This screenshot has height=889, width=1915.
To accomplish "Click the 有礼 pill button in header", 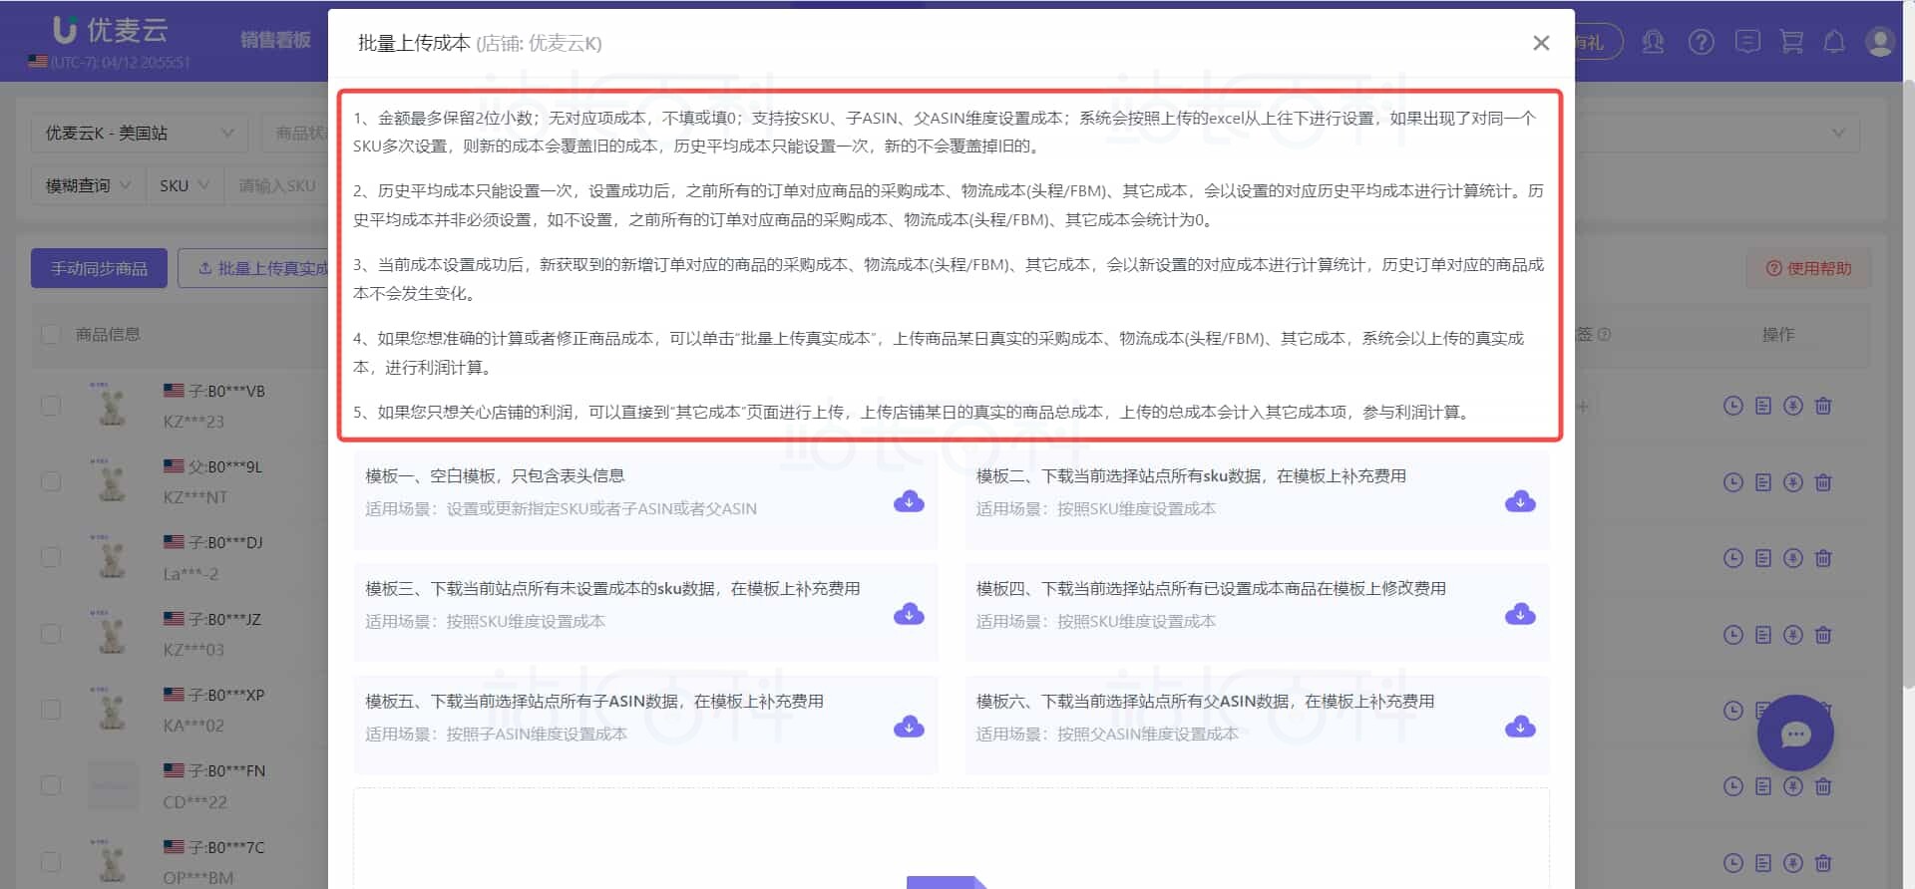I will point(1598,42).
